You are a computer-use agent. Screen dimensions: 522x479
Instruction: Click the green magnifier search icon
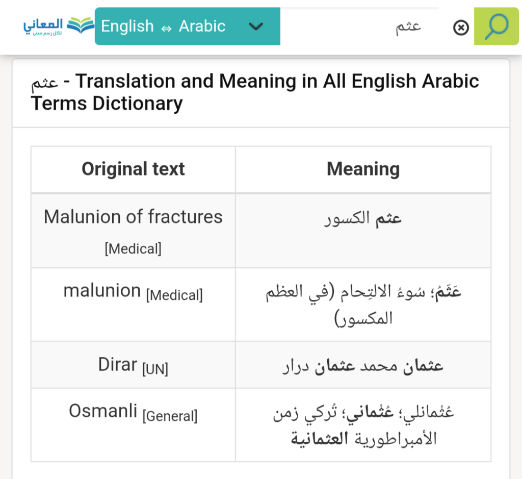496,27
